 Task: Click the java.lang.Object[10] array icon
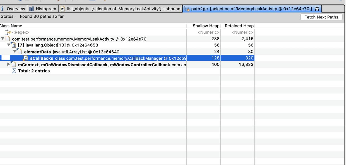point(14,45)
